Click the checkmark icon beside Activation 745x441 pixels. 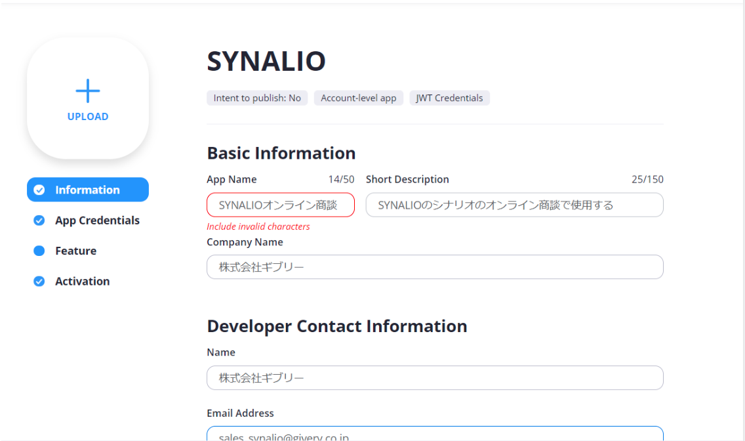[x=39, y=282]
